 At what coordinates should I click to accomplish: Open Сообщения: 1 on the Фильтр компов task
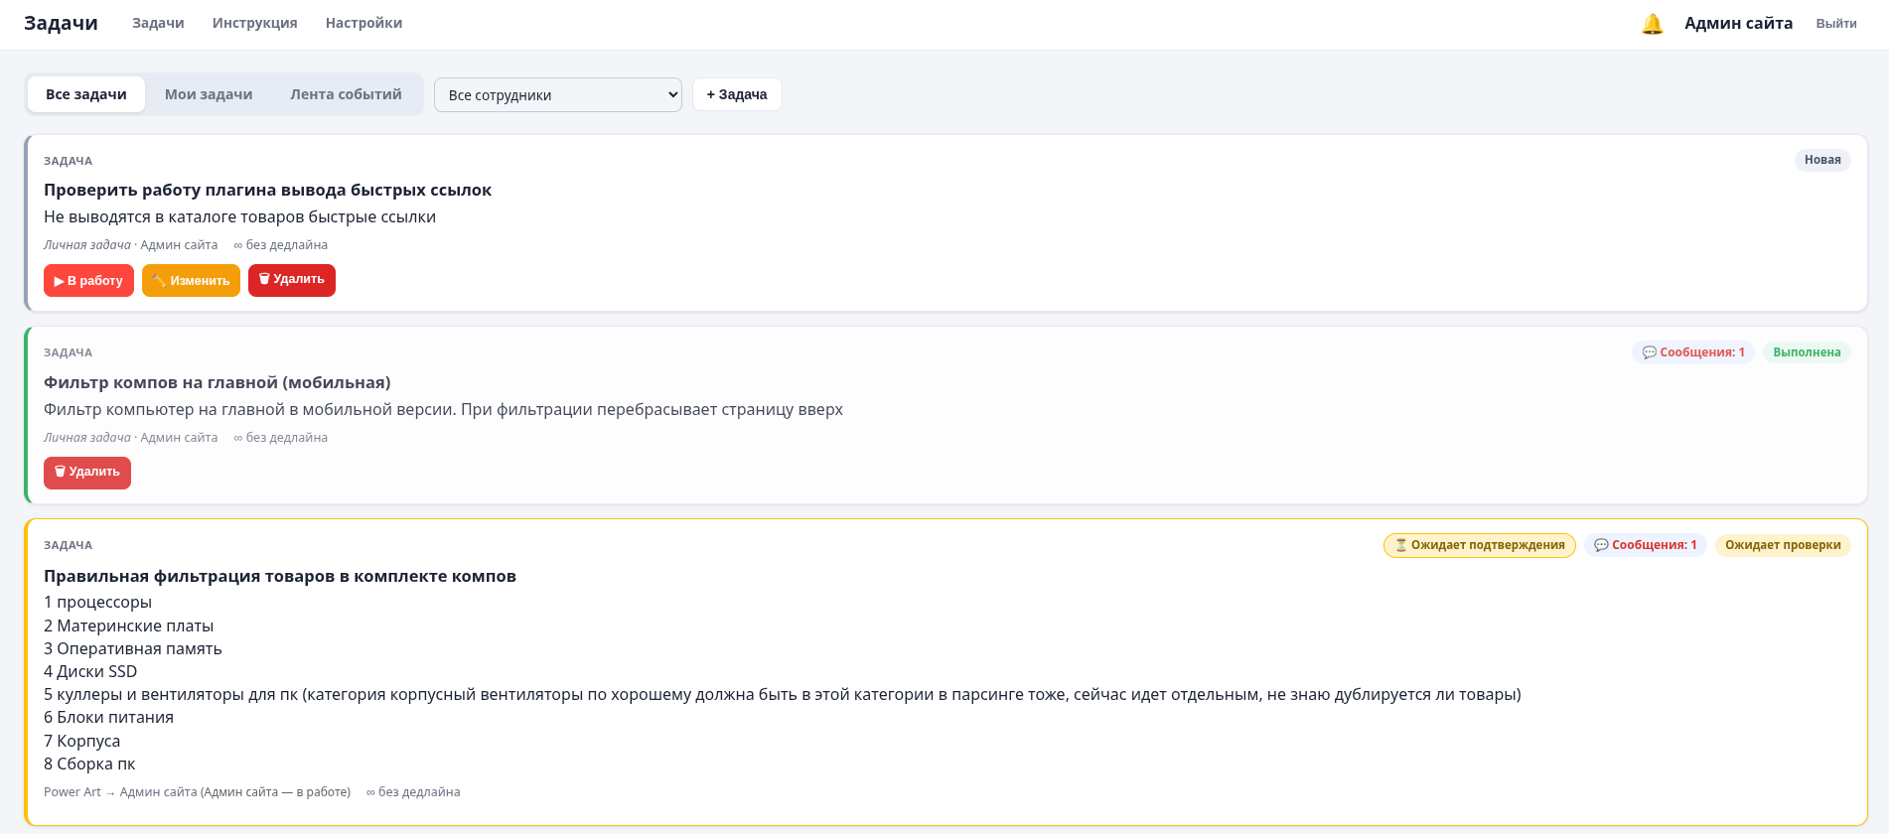(1693, 352)
